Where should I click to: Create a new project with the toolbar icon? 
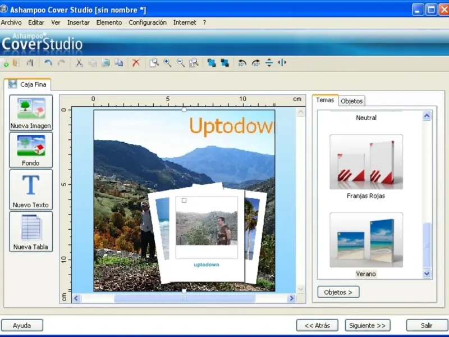click(4, 63)
